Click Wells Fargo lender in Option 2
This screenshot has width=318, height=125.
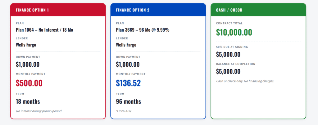(126, 45)
